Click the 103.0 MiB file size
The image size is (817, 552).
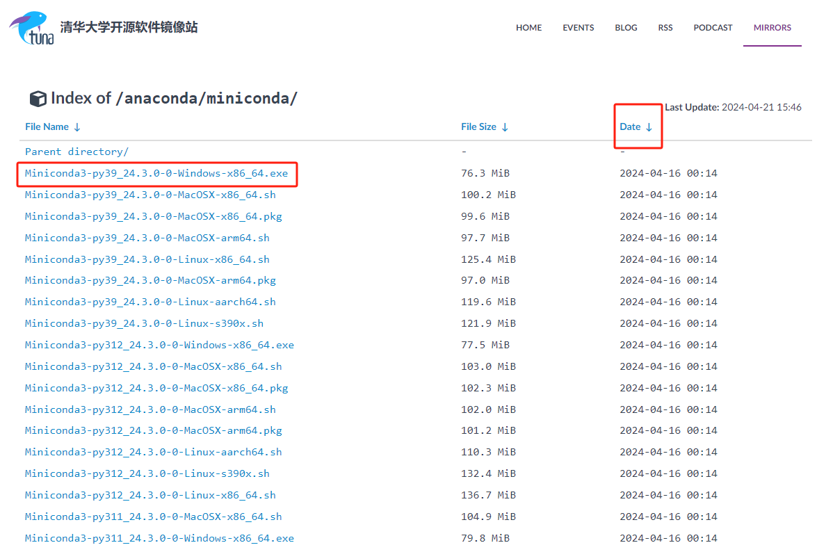tap(488, 366)
